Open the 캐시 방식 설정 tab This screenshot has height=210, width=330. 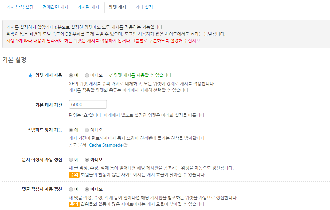point(20,7)
